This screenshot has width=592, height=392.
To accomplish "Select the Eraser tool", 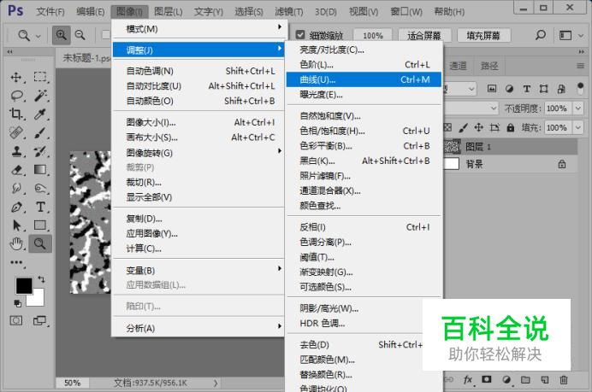I will [16, 170].
